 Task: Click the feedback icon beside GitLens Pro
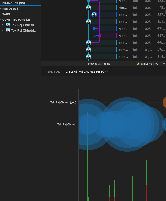(x=163, y=64)
